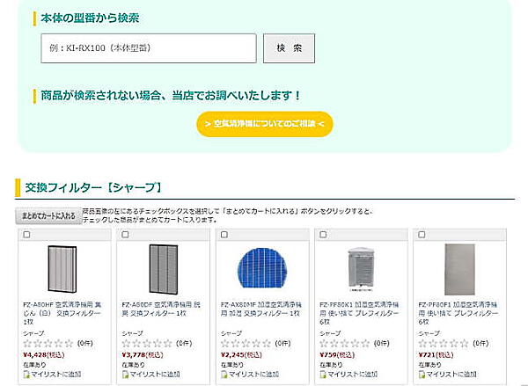
Task: Click the 本体の型番から検索 heading
Action: (x=90, y=18)
